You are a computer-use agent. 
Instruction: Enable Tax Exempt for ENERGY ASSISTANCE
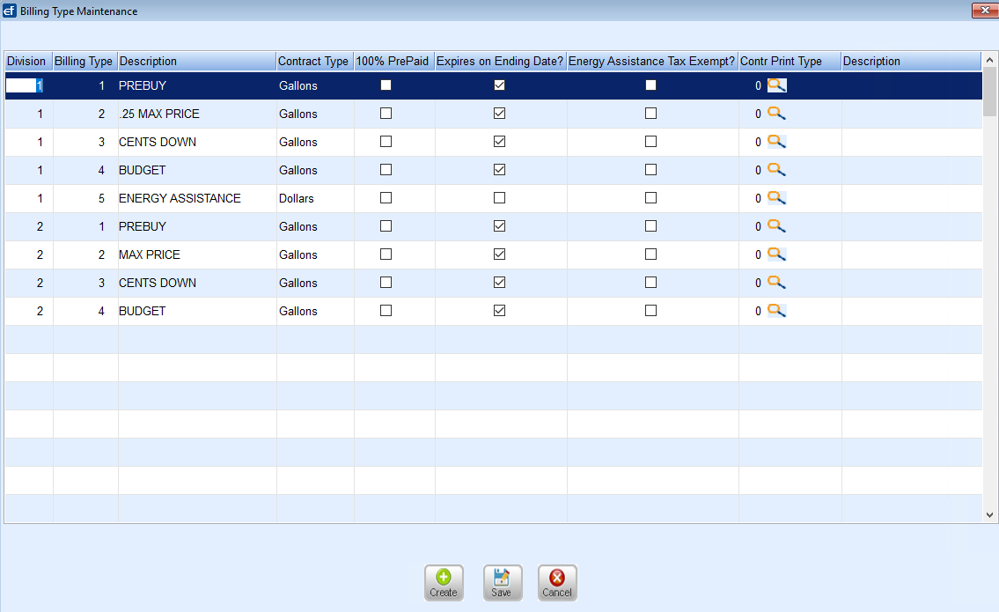[650, 197]
